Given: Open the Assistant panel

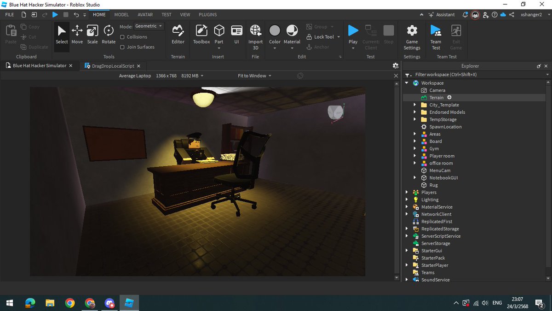Looking at the screenshot, I should pyautogui.click(x=442, y=15).
